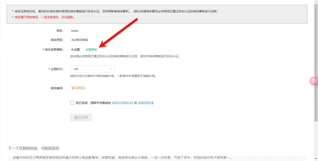Click the 设置模板 link
This screenshot has width=318, height=161.
tap(91, 50)
